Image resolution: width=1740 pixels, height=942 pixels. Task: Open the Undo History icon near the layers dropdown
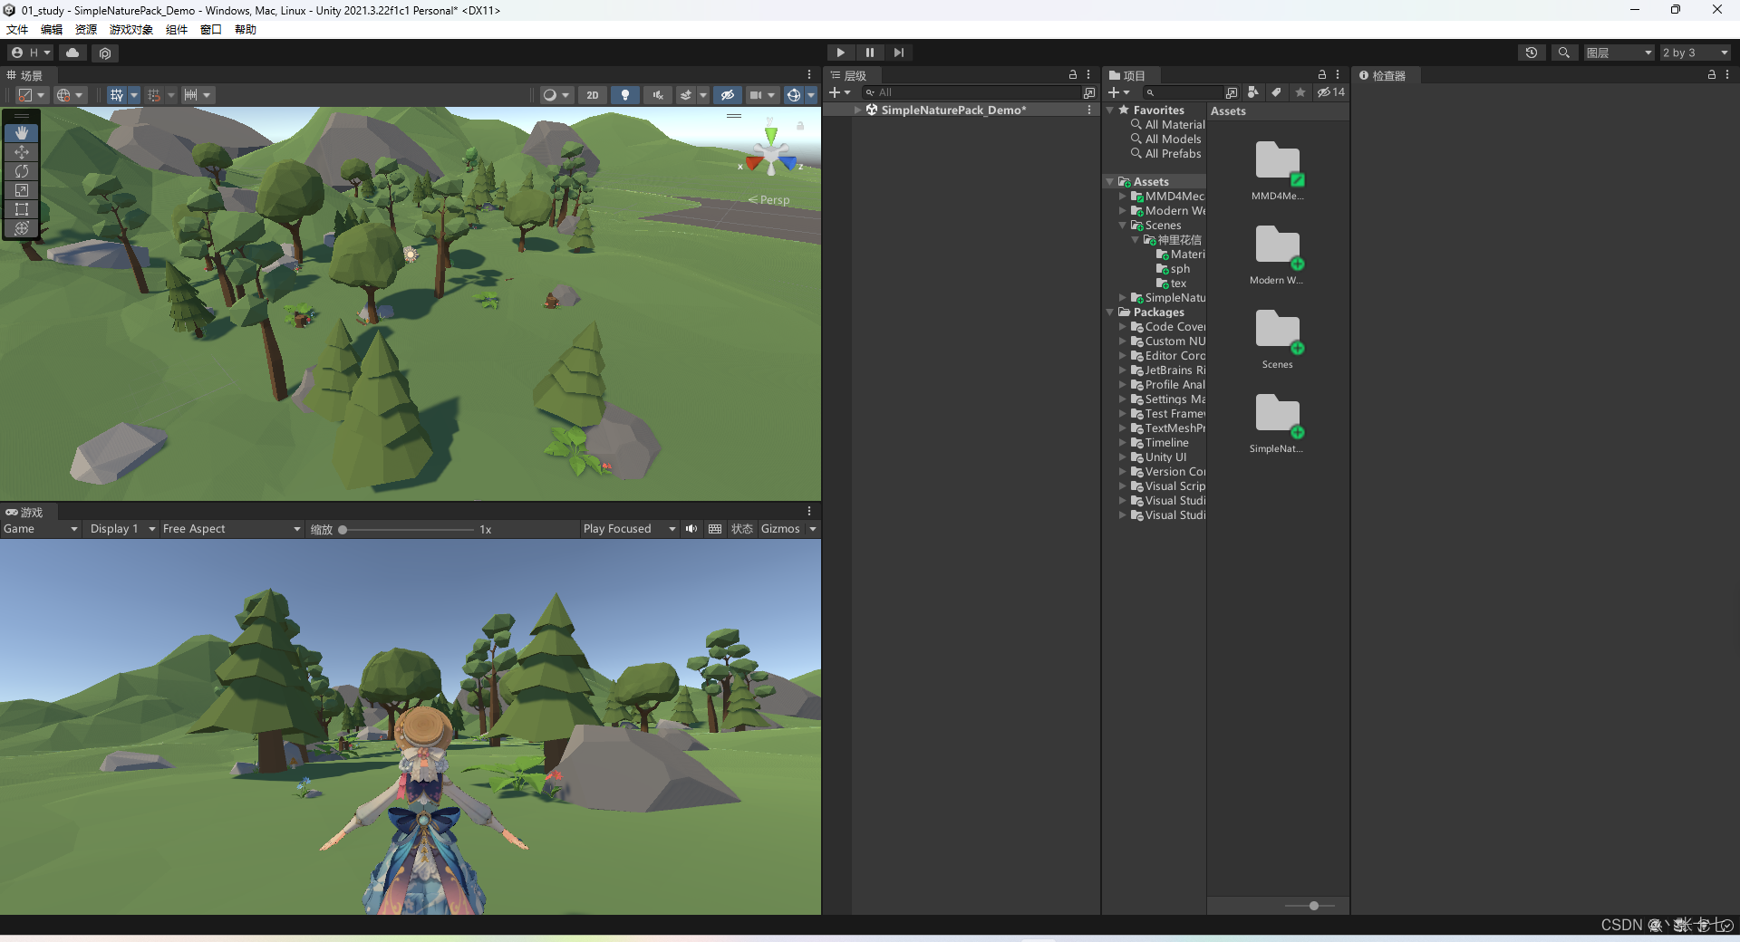point(1532,52)
